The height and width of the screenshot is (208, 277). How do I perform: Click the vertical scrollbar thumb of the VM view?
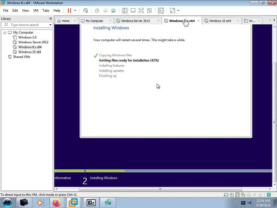pyautogui.click(x=274, y=122)
